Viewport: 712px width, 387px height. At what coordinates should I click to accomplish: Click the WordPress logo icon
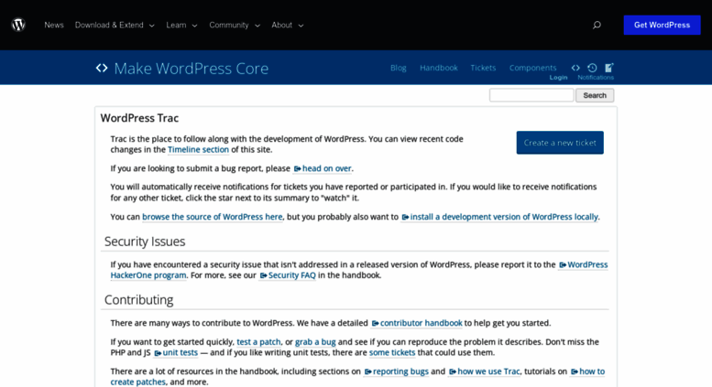pos(18,25)
